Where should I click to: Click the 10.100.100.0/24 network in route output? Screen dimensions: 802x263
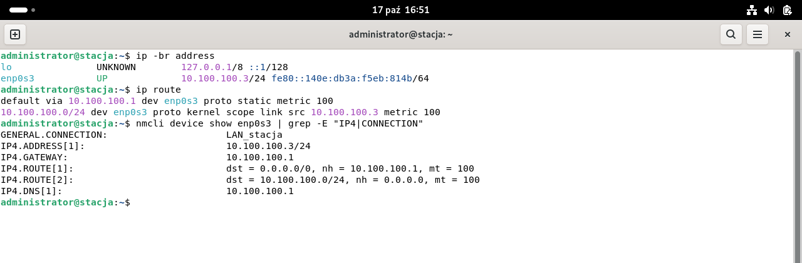coord(43,112)
